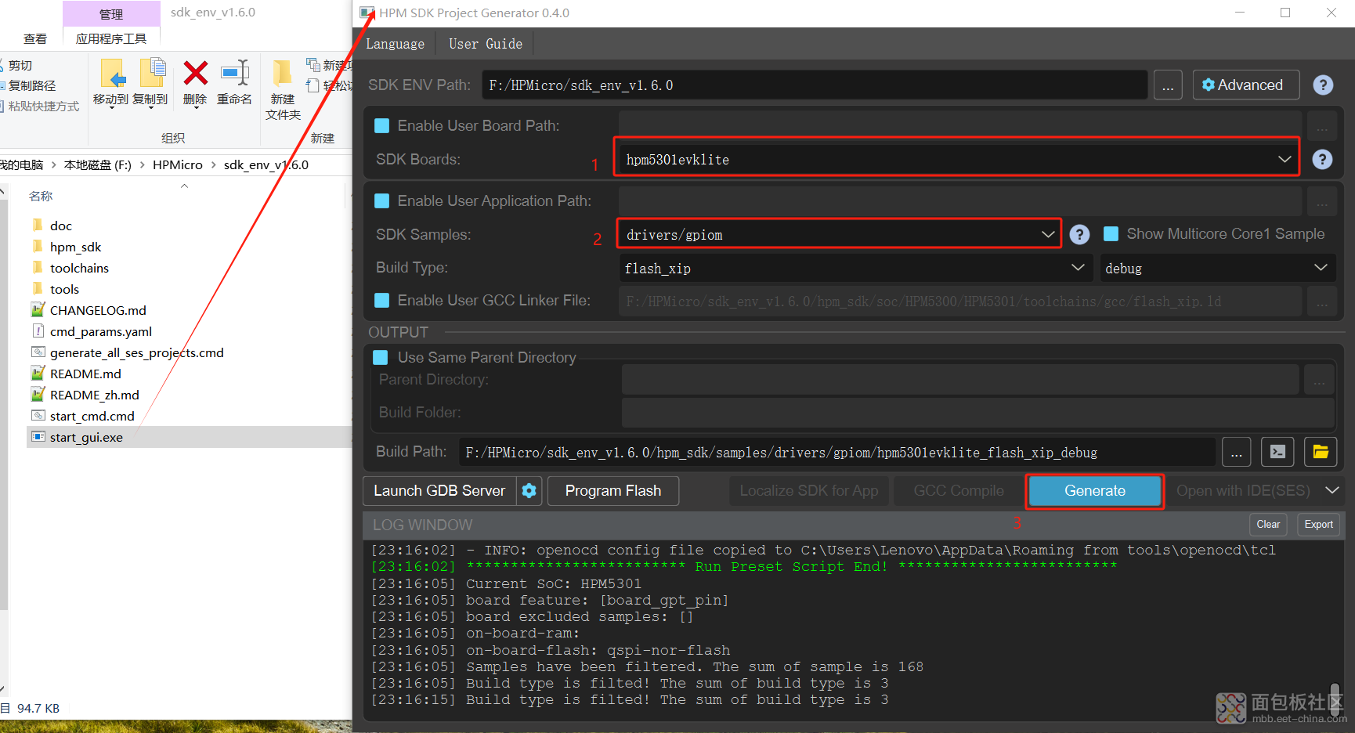Enable User Board Path checkbox
1355x733 pixels.
[382, 125]
